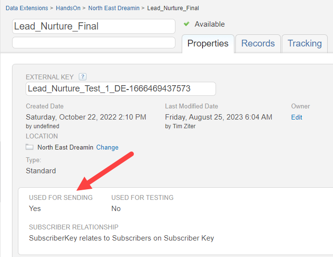The height and width of the screenshot is (257, 333).
Task: Click the Edit link under Owner
Action: (297, 117)
